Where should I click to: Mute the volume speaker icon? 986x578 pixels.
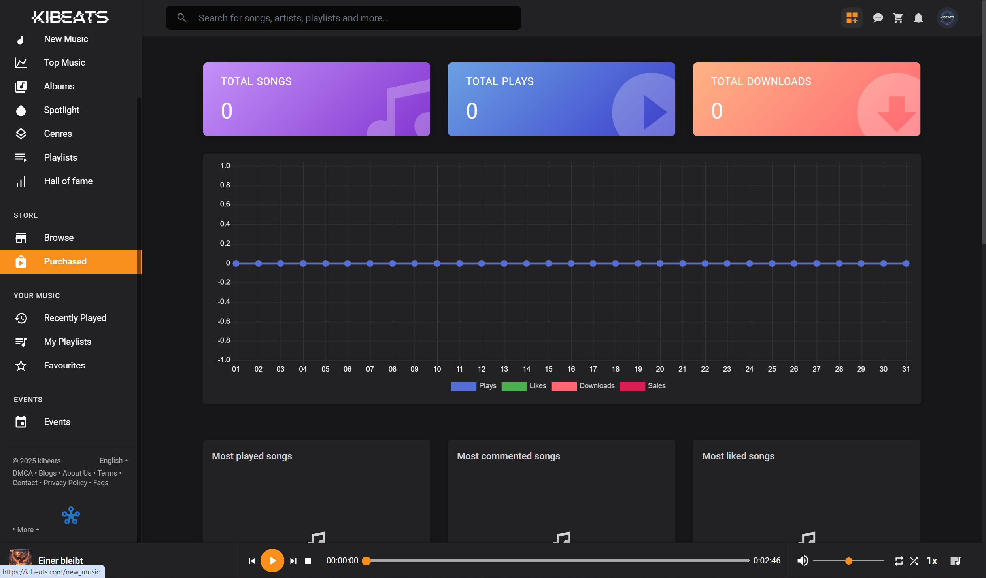click(x=803, y=561)
